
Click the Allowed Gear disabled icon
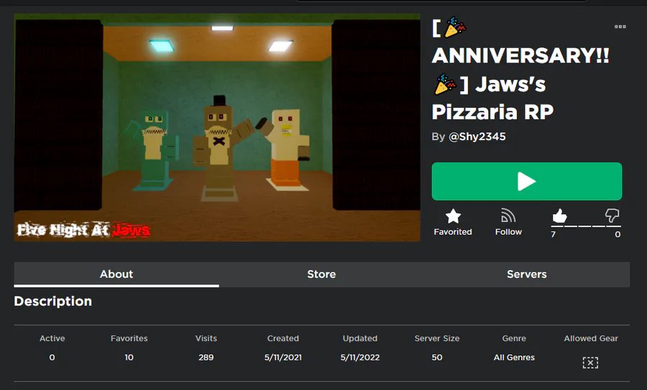click(590, 363)
